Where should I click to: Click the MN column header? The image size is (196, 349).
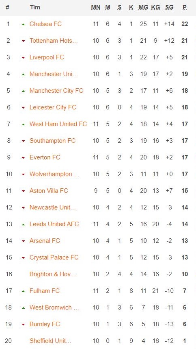pyautogui.click(x=96, y=7)
